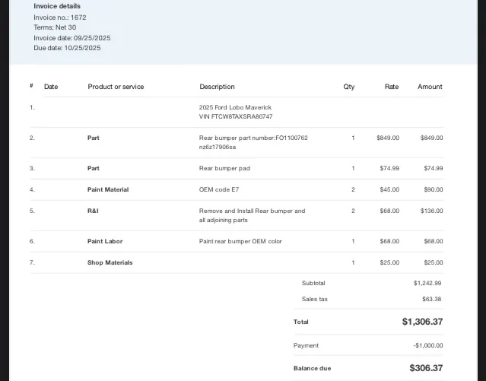Click the 'Terms: Net 30' line
The height and width of the screenshot is (381, 486).
[55, 27]
